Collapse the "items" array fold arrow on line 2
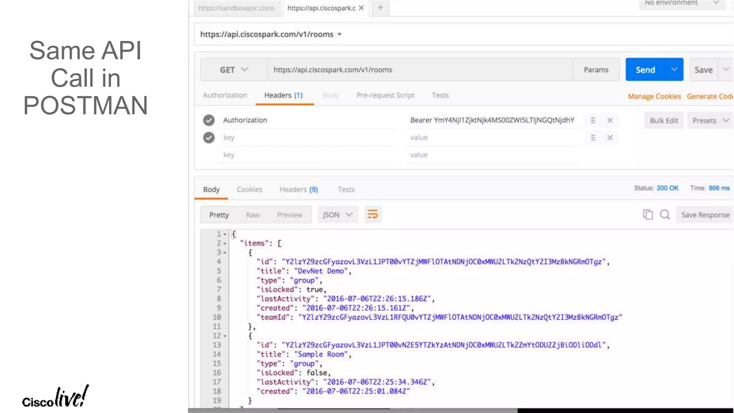The height and width of the screenshot is (413, 734). click(225, 243)
